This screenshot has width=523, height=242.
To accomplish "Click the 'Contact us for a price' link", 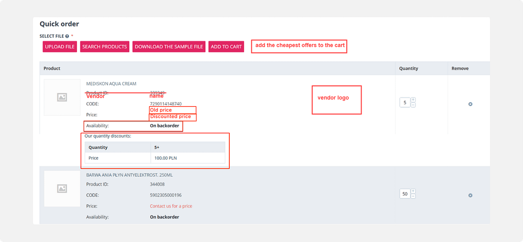I will point(171,206).
